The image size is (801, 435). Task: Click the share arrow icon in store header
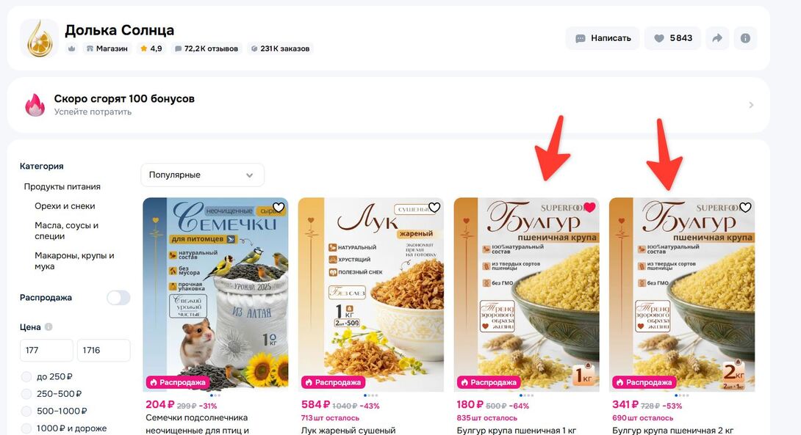717,38
